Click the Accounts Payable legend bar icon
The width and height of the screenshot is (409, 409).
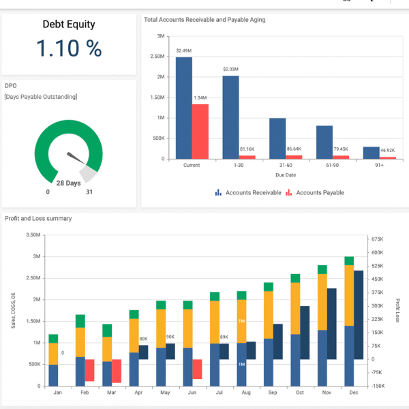[289, 193]
